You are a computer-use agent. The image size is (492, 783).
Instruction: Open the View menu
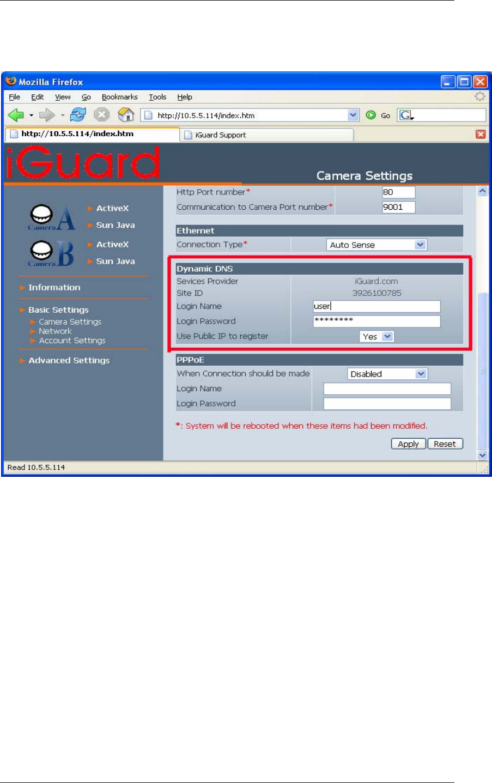[63, 97]
